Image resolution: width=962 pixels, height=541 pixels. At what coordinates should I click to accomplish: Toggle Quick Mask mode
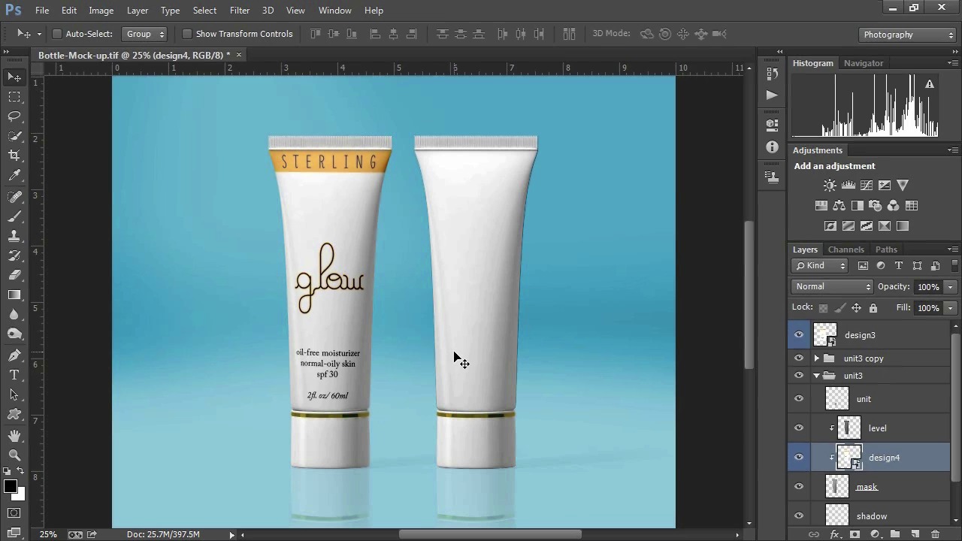tap(14, 513)
